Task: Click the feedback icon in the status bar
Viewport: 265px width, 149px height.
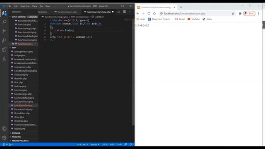Action: tap(125, 144)
